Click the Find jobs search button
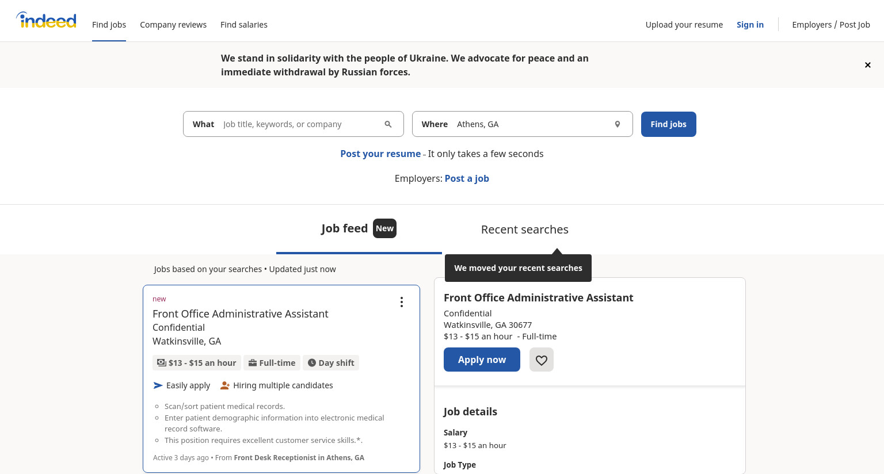The height and width of the screenshot is (474, 884). 669,124
